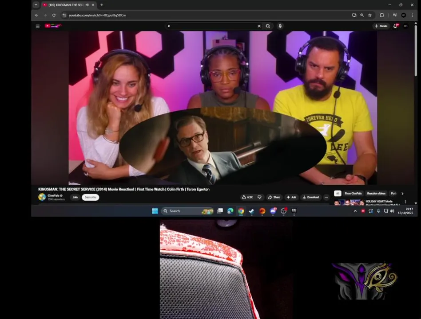Click the Create button on YouTube

[381, 26]
